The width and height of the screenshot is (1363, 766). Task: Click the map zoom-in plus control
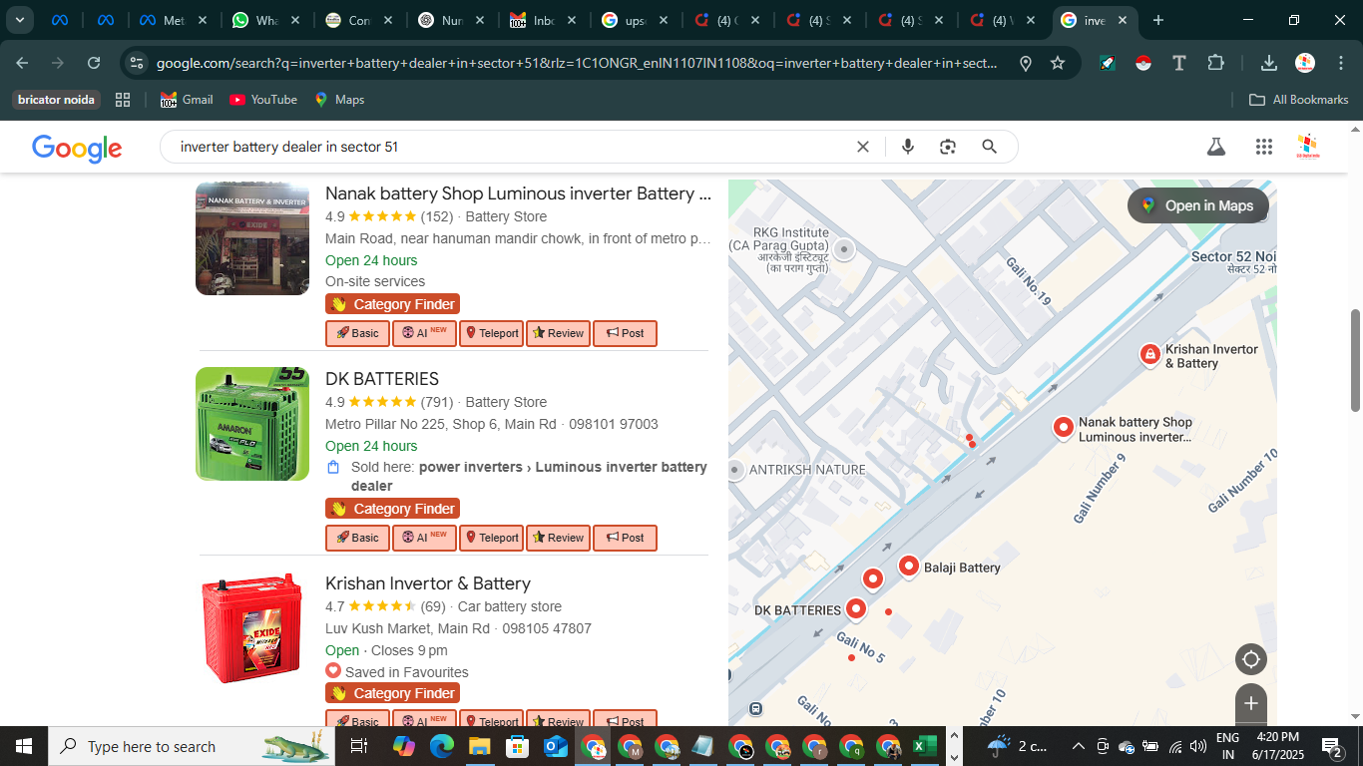point(1250,702)
